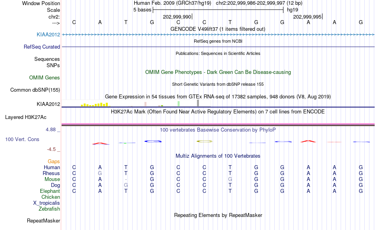Click the black KIAA2012 GTEx expression label
Viewport: 375px width, 230px height.
(x=48, y=104)
